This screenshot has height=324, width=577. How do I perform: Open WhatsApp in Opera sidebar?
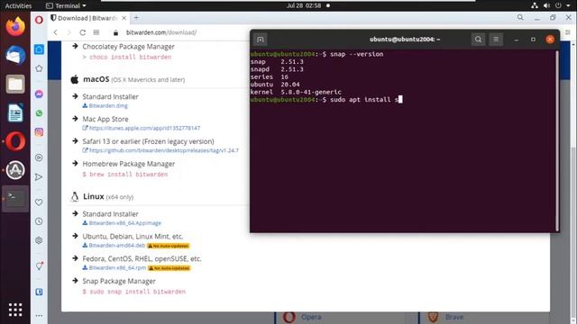coord(39,113)
